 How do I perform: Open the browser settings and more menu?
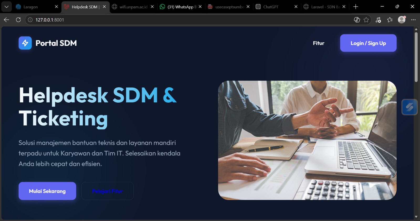coord(413,20)
